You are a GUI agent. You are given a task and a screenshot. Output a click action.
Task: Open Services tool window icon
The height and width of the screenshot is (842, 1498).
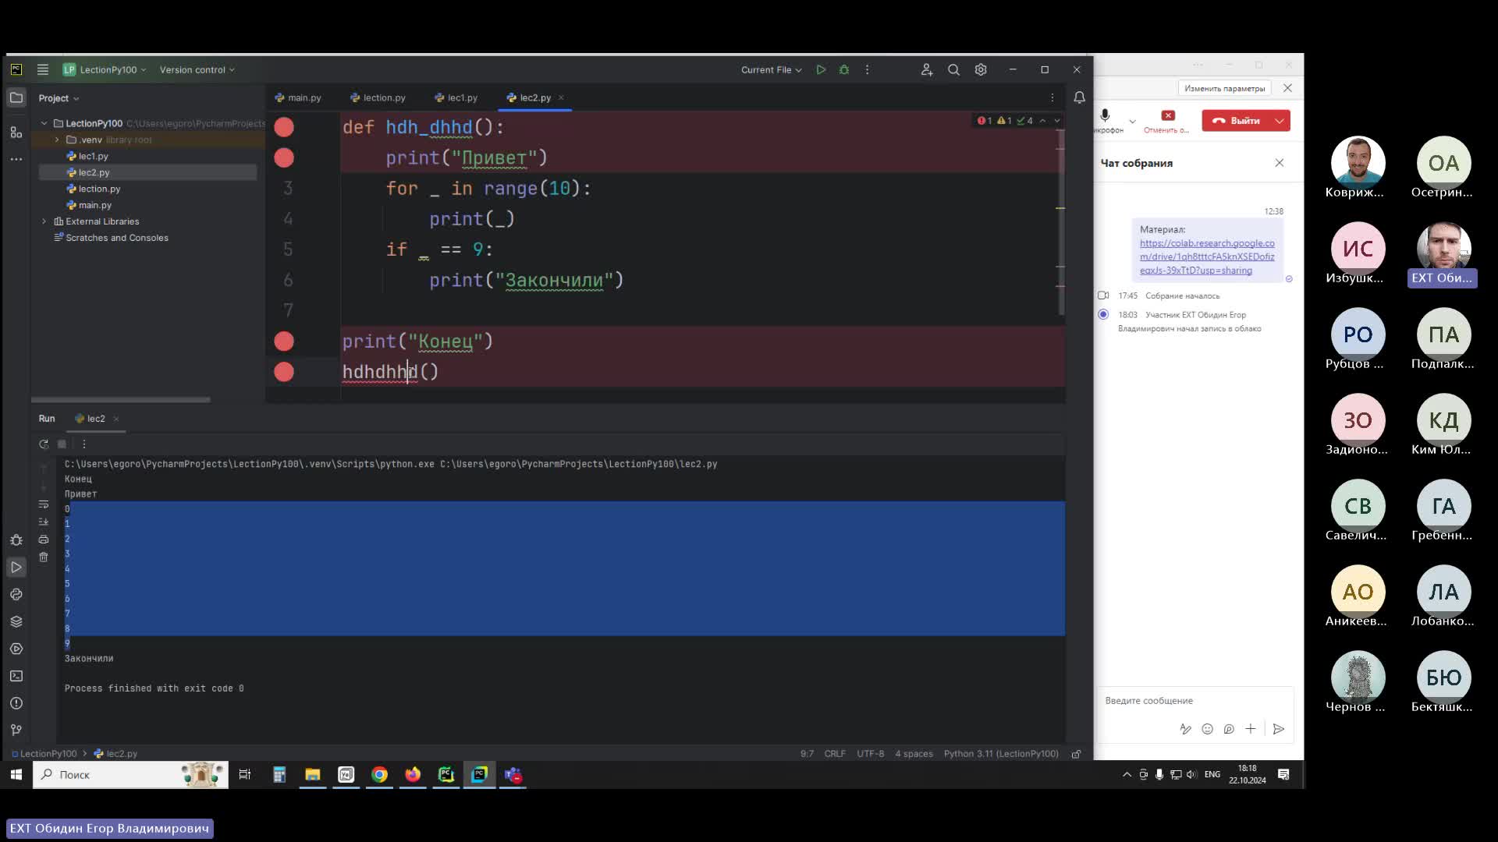coord(16,649)
